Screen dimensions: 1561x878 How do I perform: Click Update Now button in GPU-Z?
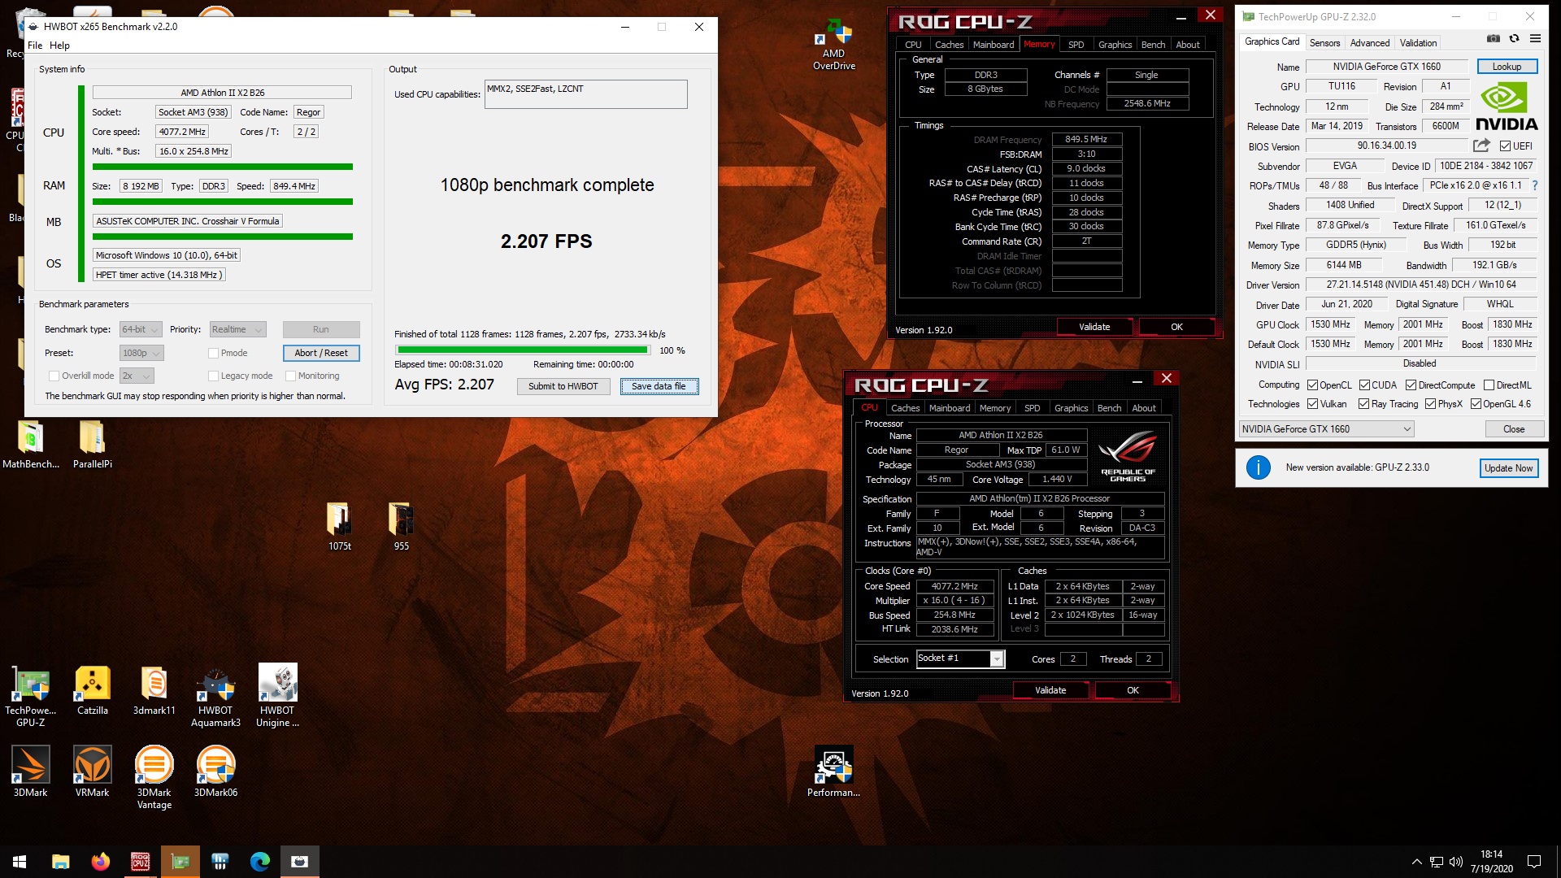tap(1508, 467)
